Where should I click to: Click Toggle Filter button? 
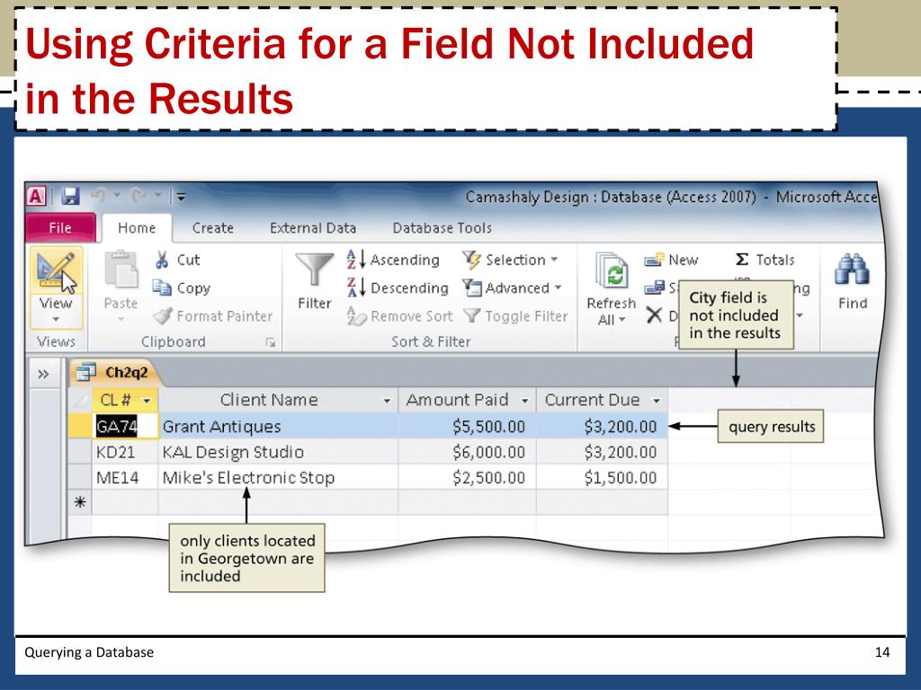click(515, 315)
